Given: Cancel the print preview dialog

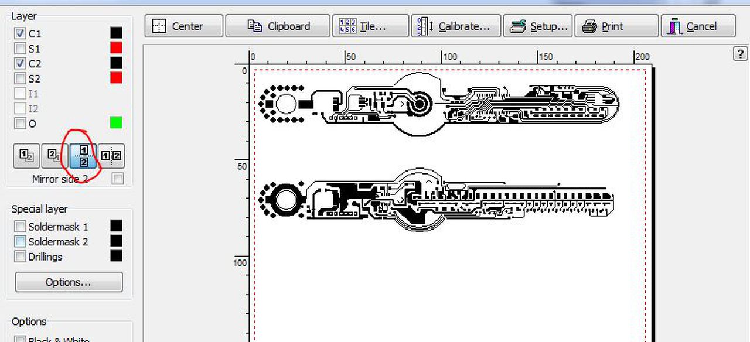Looking at the screenshot, I should [x=698, y=26].
